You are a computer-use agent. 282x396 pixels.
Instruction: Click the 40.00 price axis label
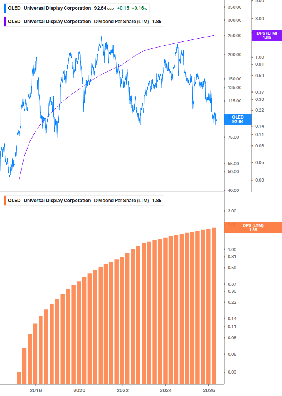(233, 190)
